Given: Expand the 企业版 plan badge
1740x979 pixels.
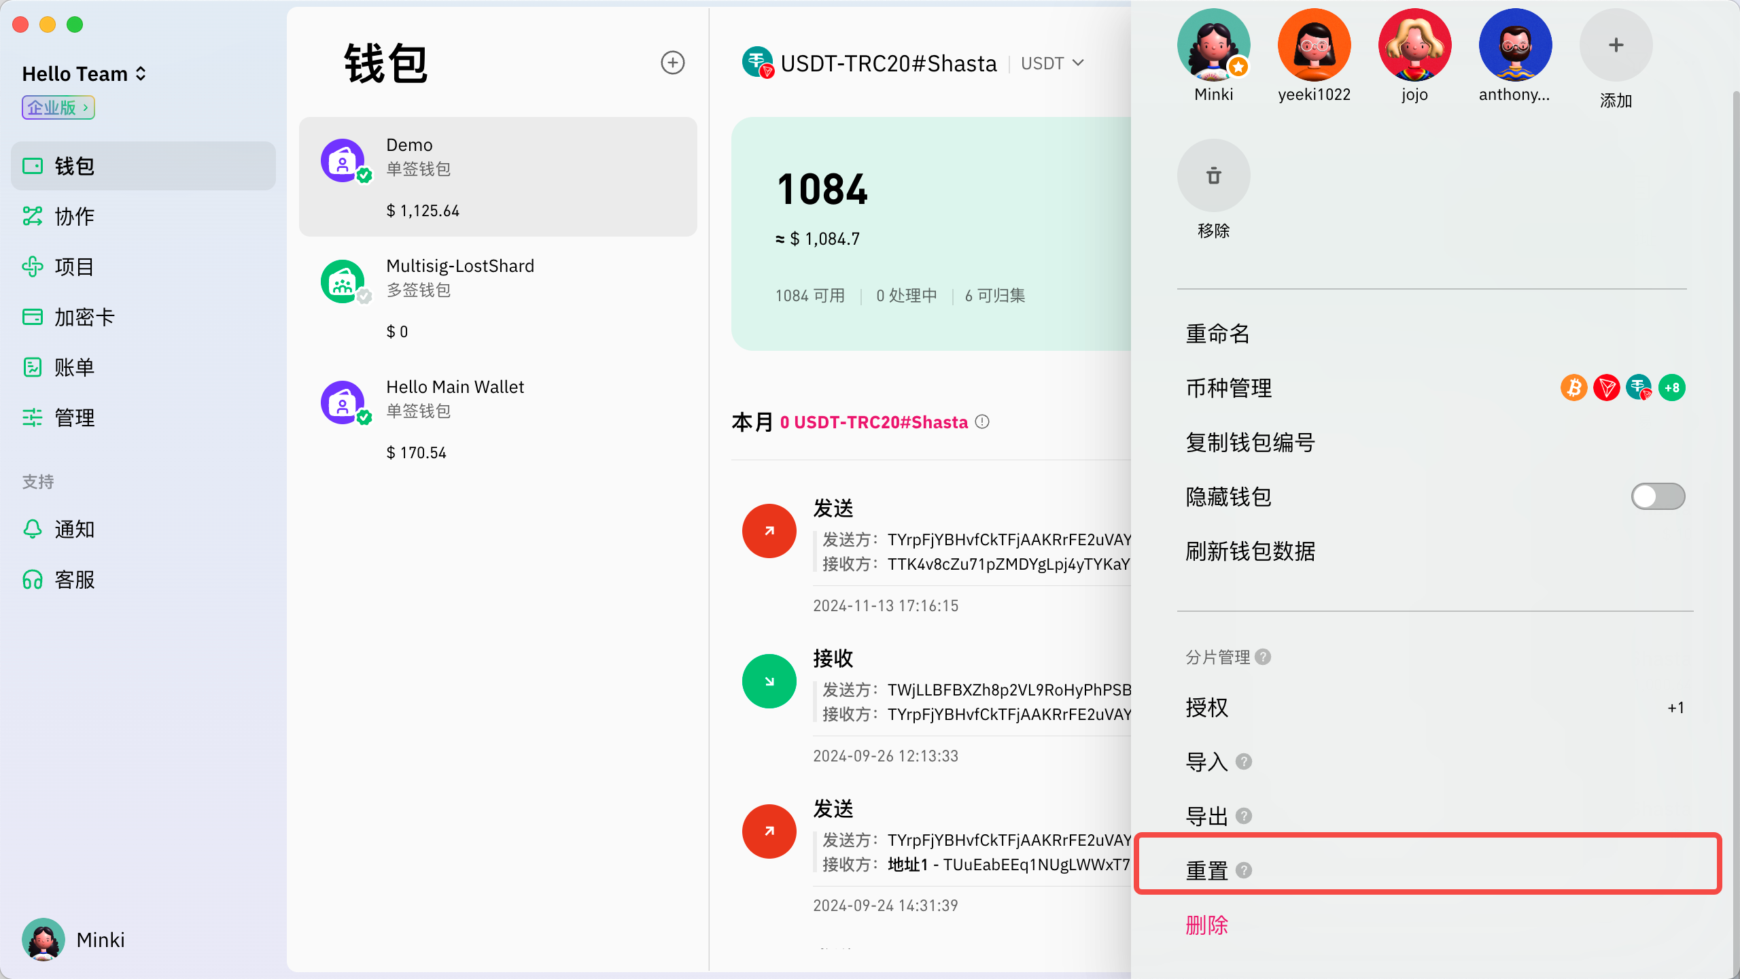Looking at the screenshot, I should point(58,107).
